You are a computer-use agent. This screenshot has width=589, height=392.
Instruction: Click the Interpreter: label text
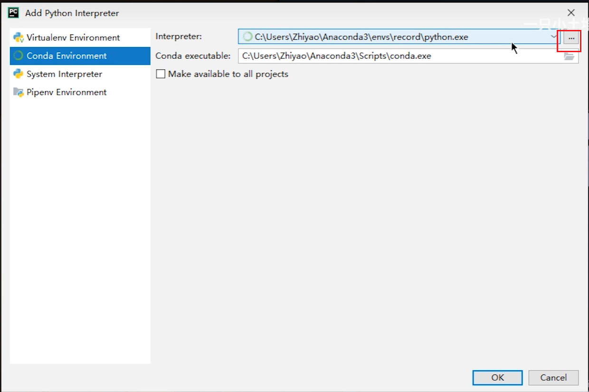179,36
